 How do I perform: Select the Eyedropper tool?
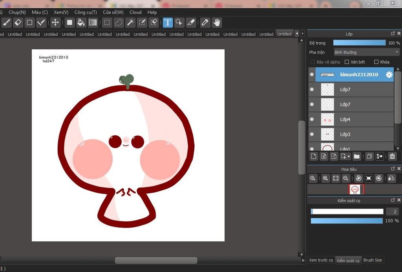[205, 22]
